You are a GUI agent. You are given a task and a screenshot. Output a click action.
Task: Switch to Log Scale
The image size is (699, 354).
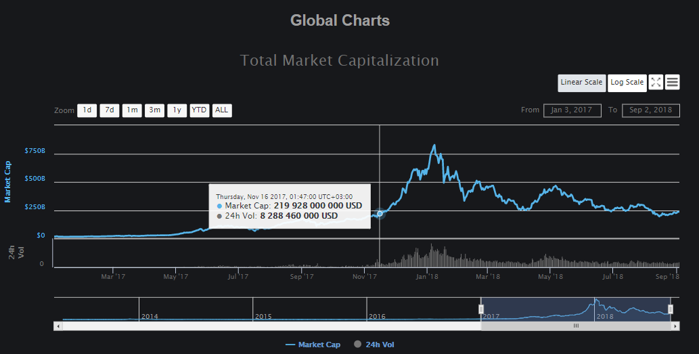point(627,83)
